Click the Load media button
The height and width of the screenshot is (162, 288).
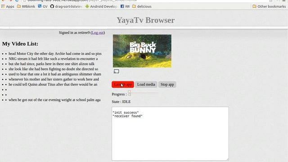[x=146, y=85]
